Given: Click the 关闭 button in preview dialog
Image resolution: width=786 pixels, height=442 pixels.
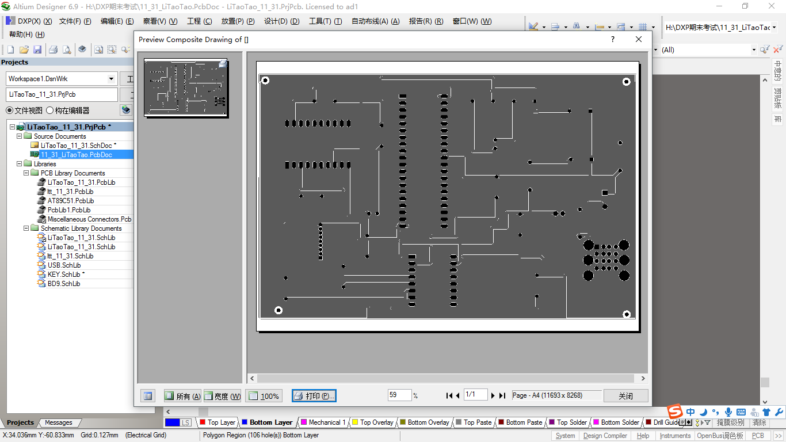Looking at the screenshot, I should 626,396.
